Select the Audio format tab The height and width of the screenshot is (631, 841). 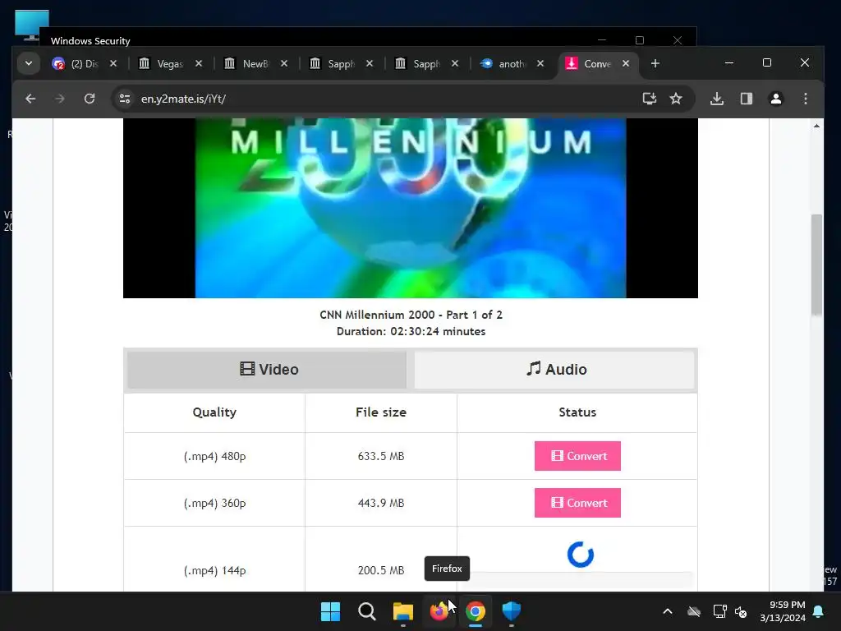[x=555, y=369]
